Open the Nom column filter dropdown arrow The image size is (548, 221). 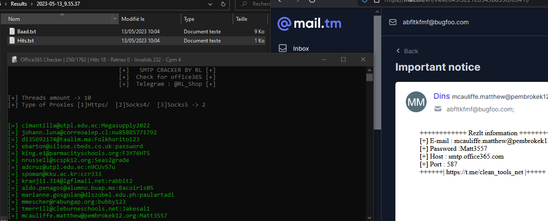click(x=115, y=19)
